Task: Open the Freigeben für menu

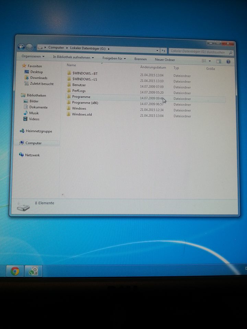Action: coord(114,58)
